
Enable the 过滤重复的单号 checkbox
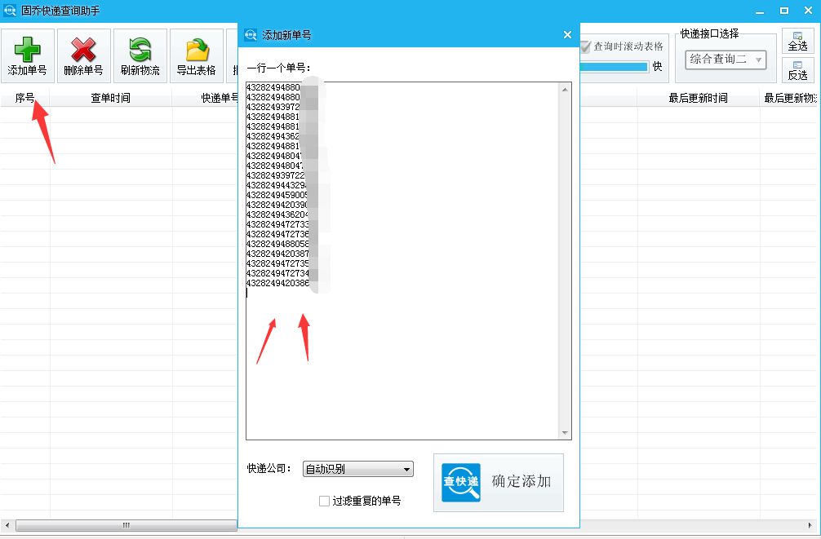pyautogui.click(x=324, y=501)
